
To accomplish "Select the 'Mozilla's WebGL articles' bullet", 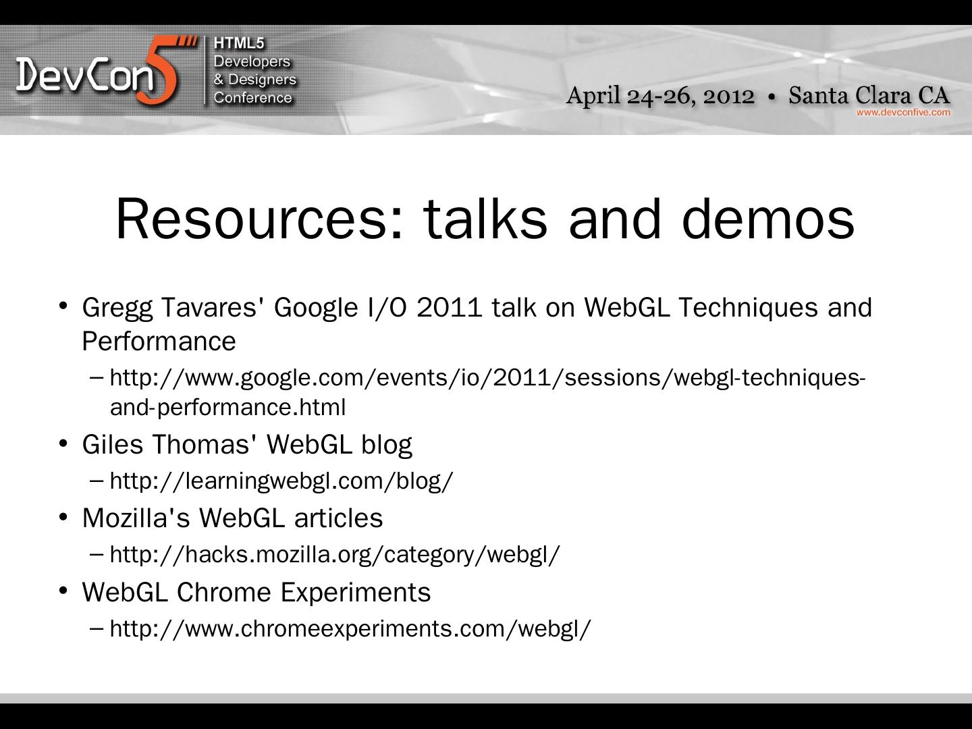I will pyautogui.click(x=232, y=518).
